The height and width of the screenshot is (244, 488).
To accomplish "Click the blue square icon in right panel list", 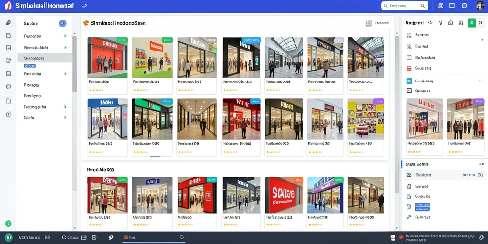I will click(409, 81).
